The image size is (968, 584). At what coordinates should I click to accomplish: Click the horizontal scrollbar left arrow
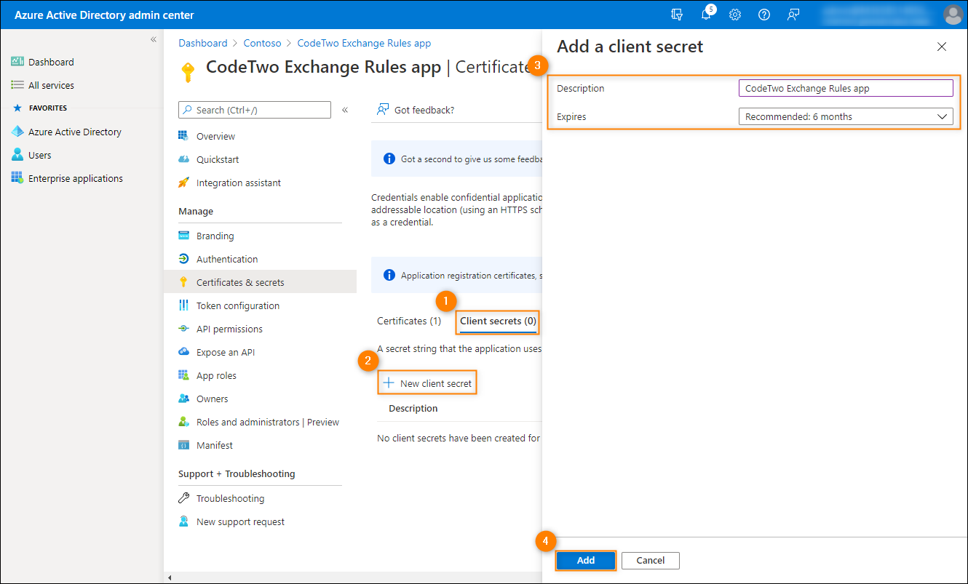pos(170,578)
